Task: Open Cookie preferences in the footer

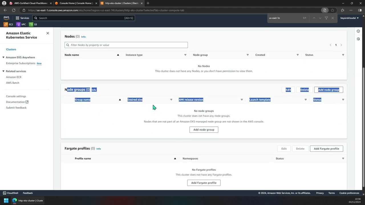Action: [x=349, y=193]
